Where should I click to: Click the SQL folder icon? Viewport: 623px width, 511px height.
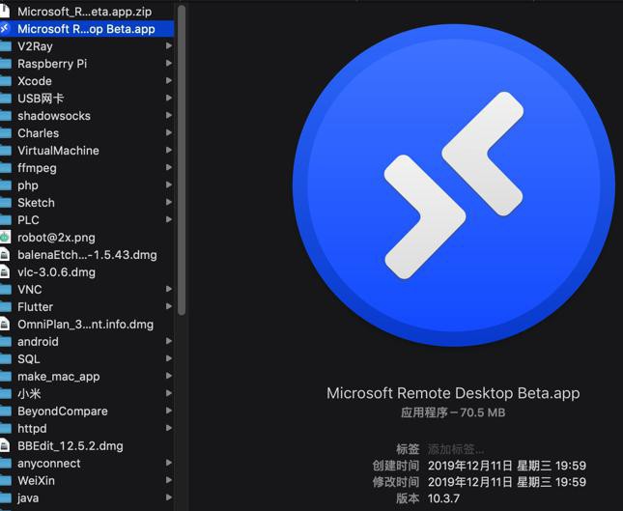pos(5,358)
